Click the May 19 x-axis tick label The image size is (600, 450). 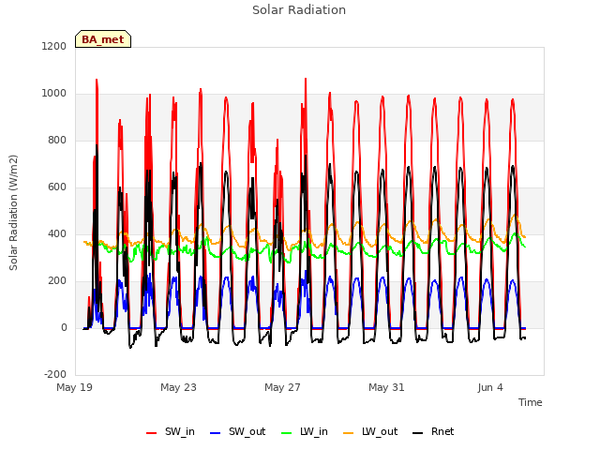tap(74, 387)
